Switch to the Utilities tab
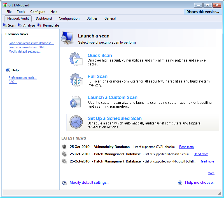The image size is (224, 198). (x=92, y=18)
